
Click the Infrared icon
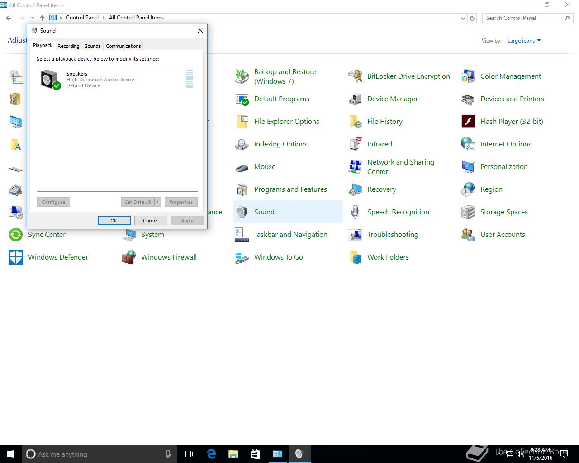(355, 144)
